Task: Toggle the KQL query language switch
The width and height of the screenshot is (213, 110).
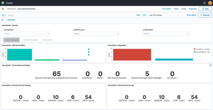Action: [x=138, y=15]
